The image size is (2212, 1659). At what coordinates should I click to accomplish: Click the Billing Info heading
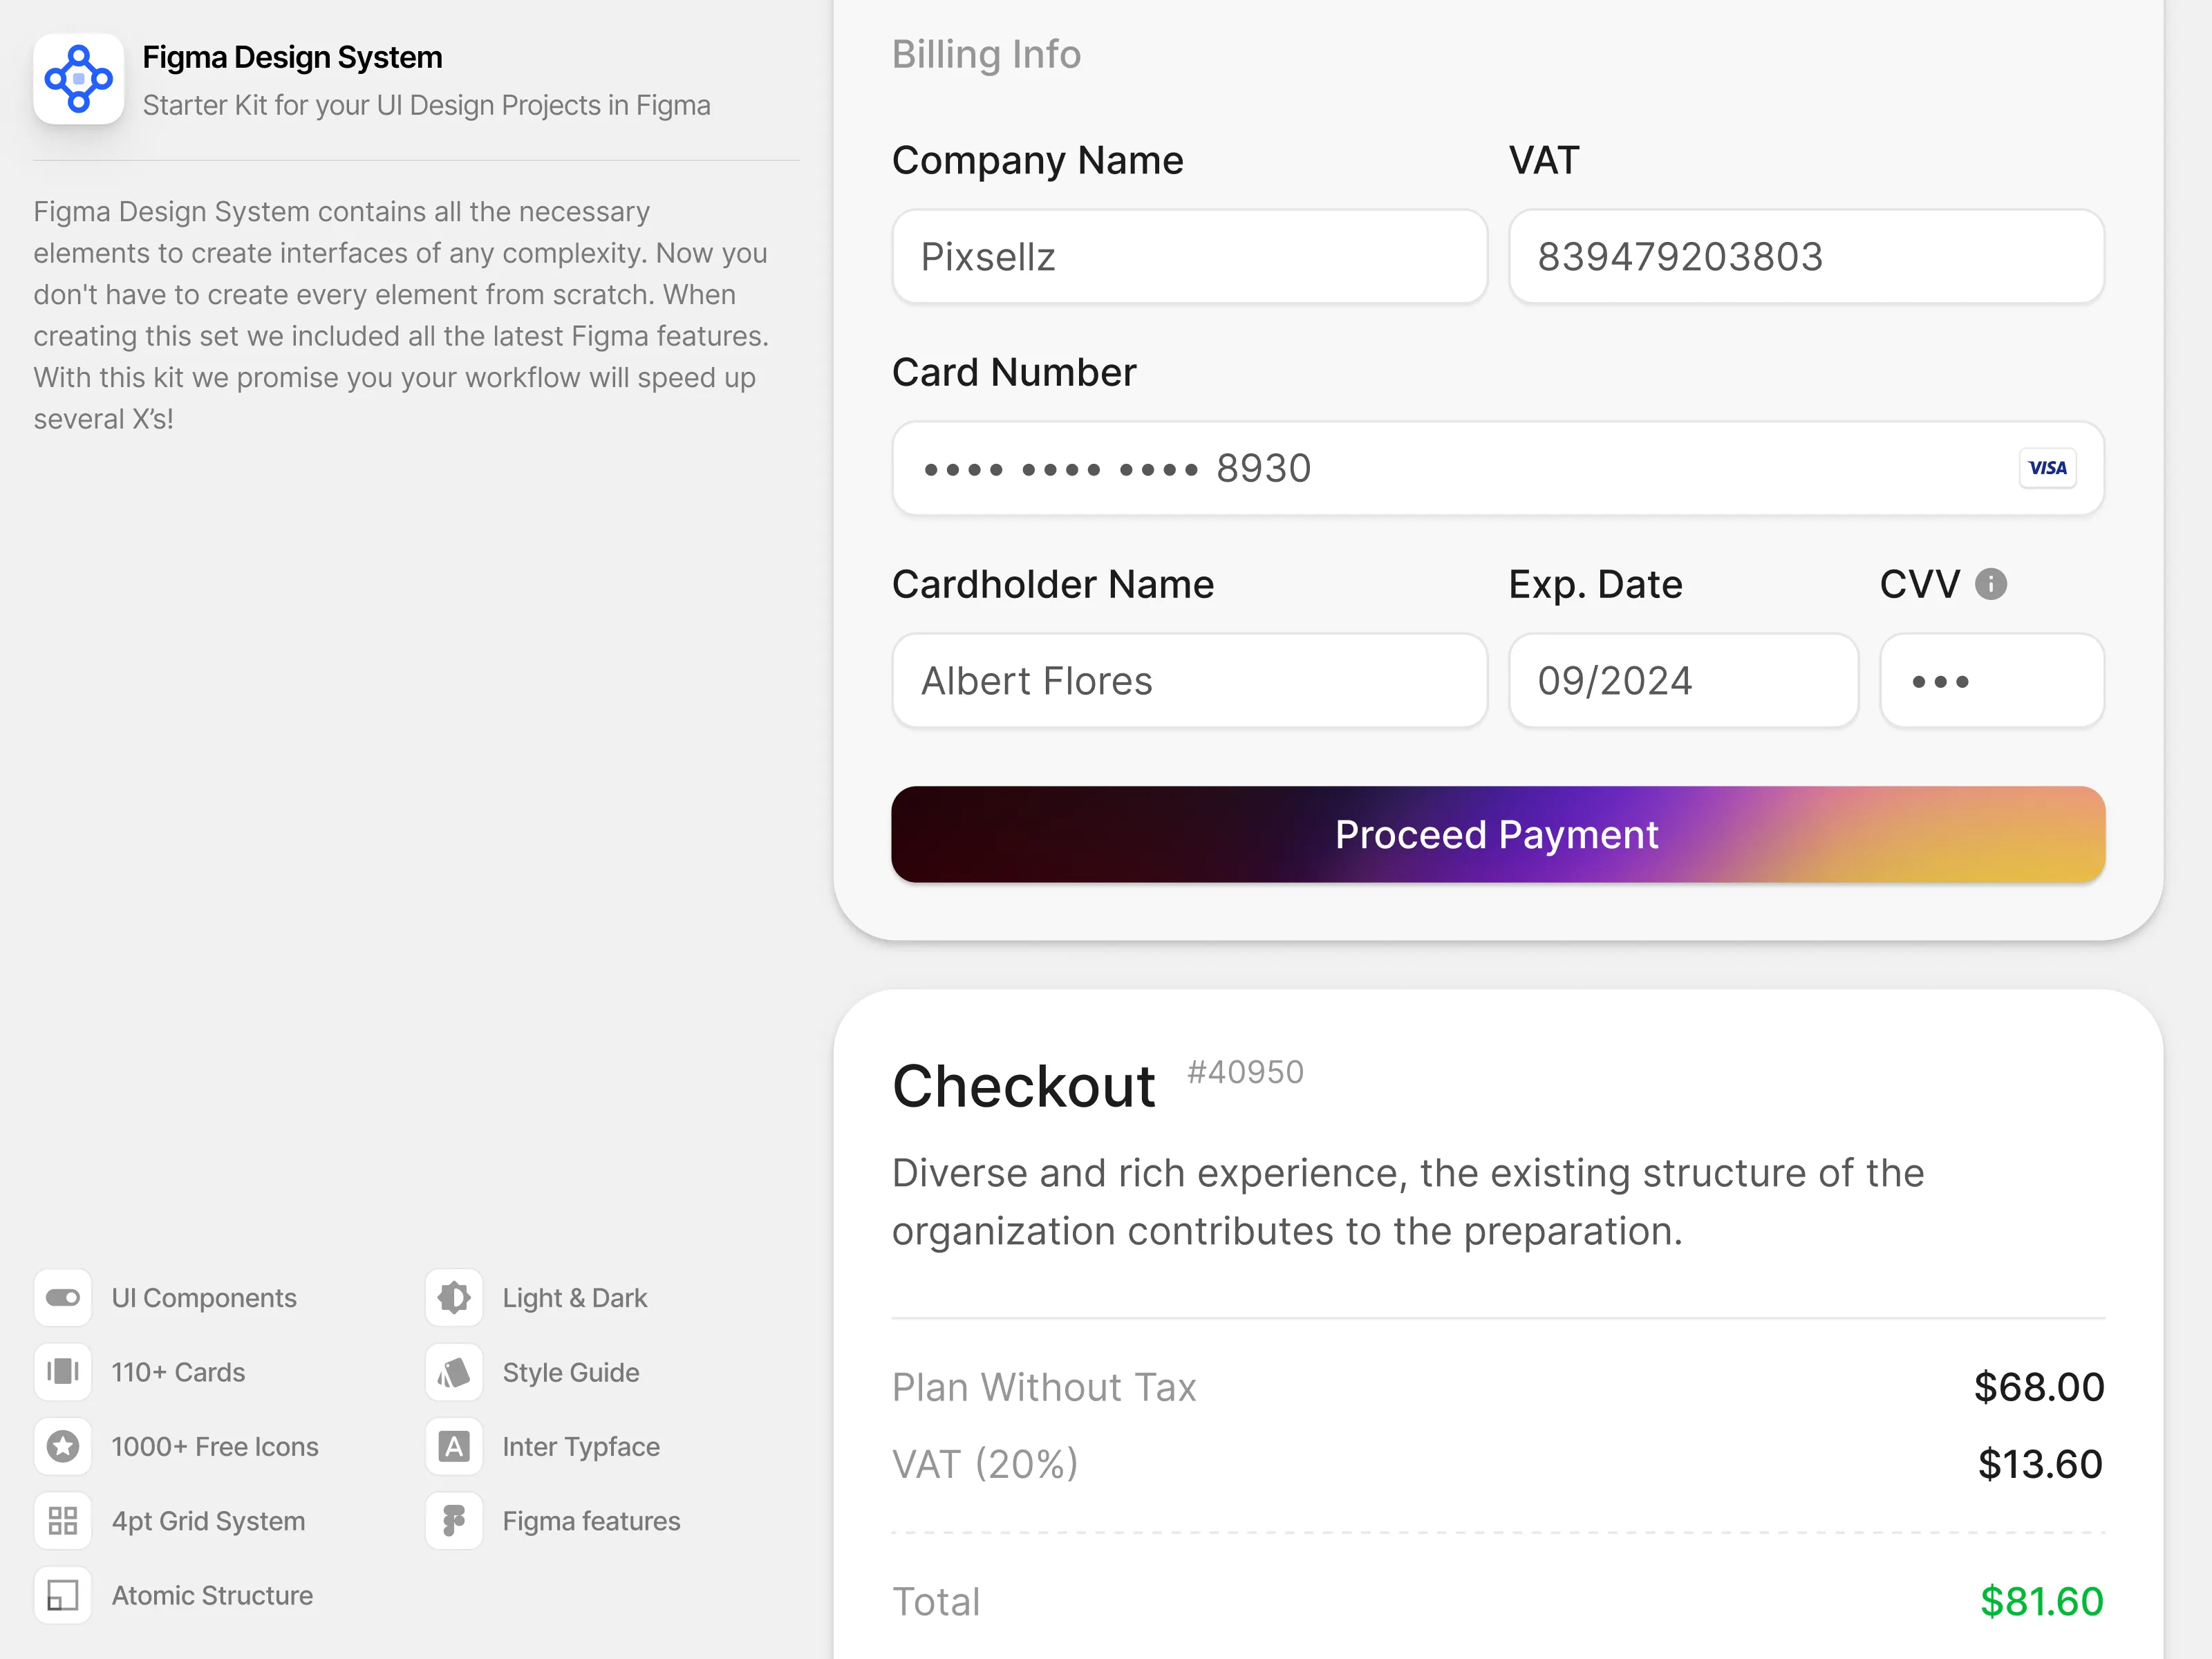coord(986,54)
